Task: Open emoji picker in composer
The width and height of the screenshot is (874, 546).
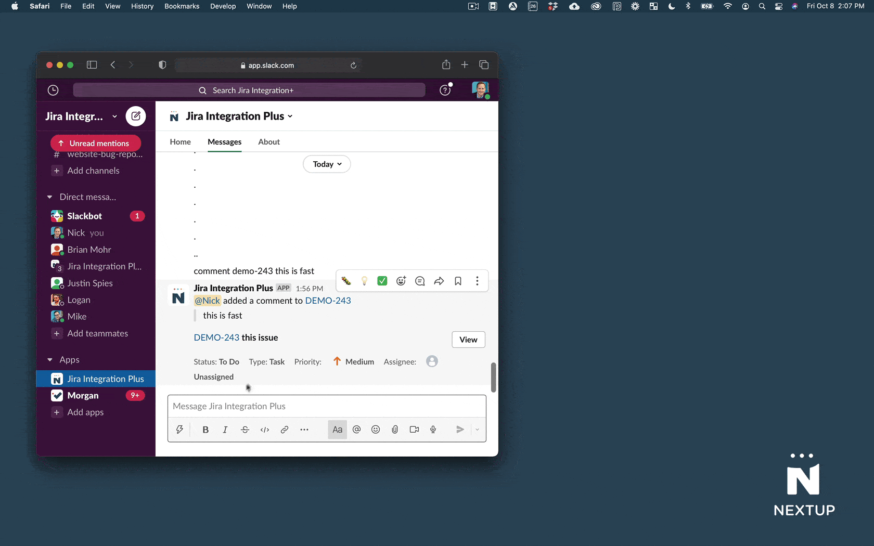Action: (x=376, y=430)
